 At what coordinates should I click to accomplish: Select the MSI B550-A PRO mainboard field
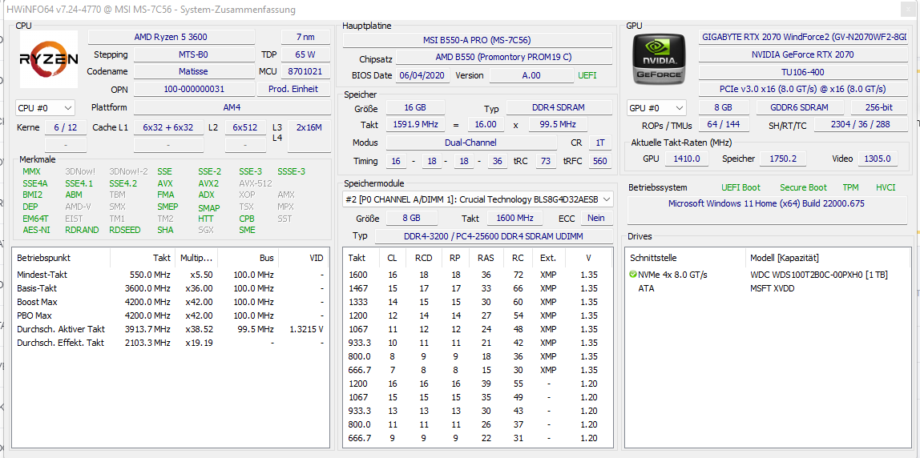[x=478, y=41]
